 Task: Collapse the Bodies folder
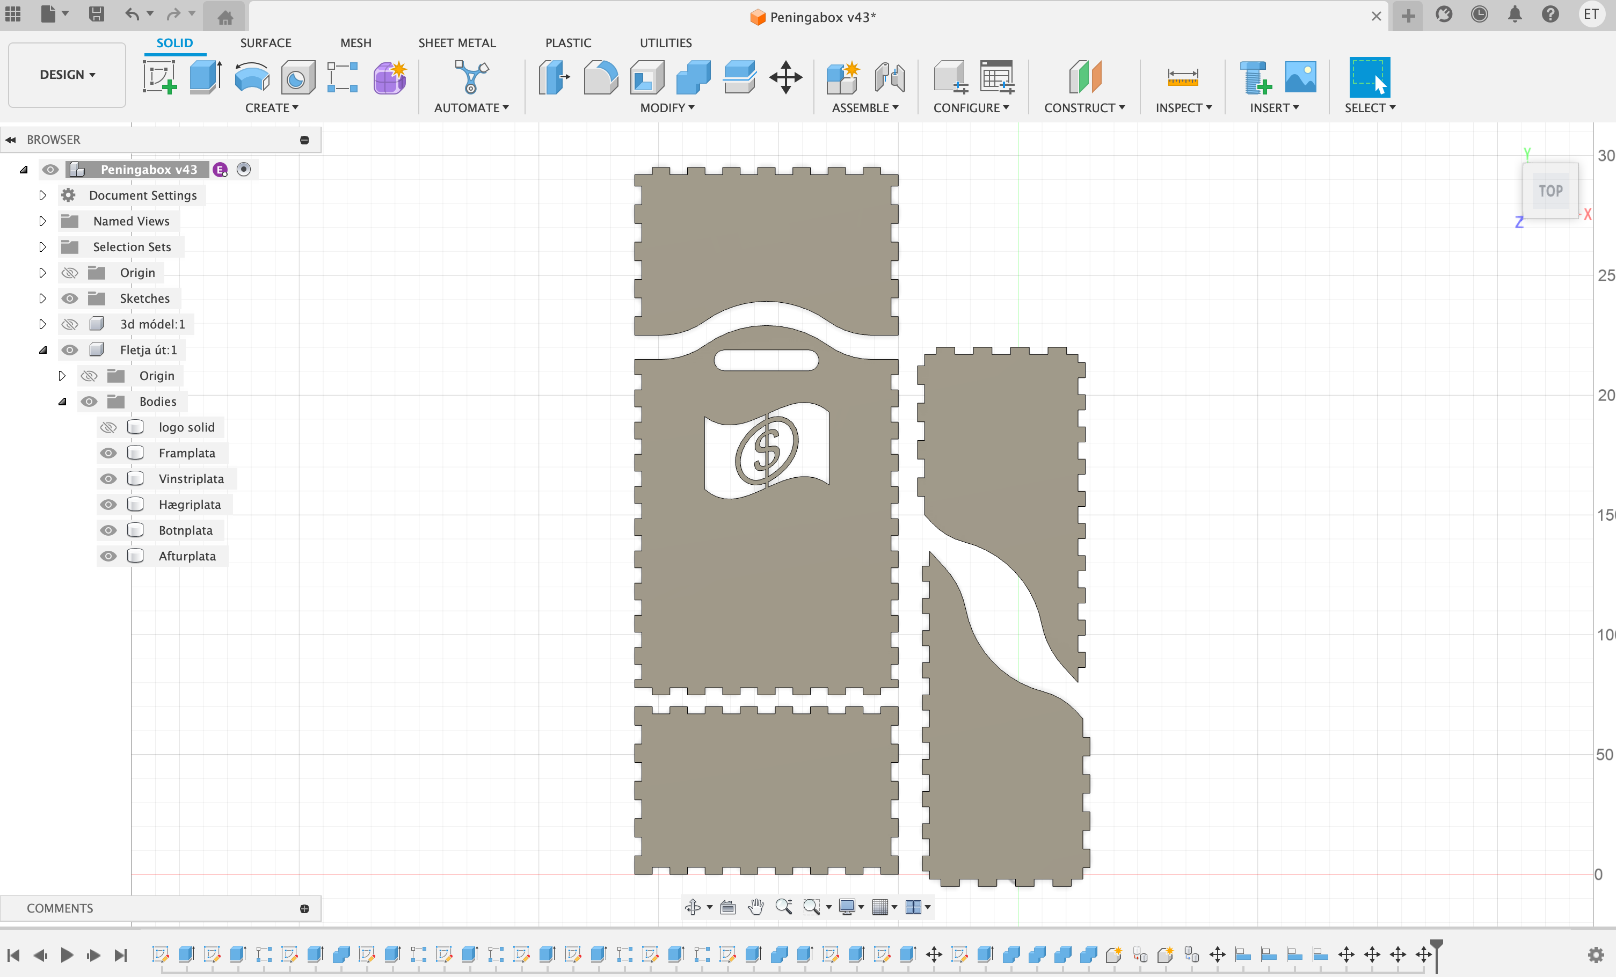[x=62, y=402]
